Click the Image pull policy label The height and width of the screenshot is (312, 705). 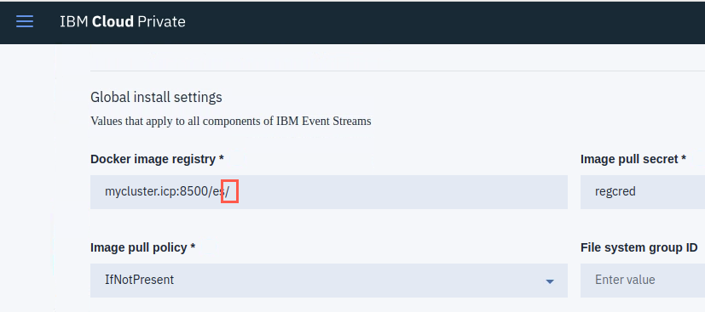[142, 247]
